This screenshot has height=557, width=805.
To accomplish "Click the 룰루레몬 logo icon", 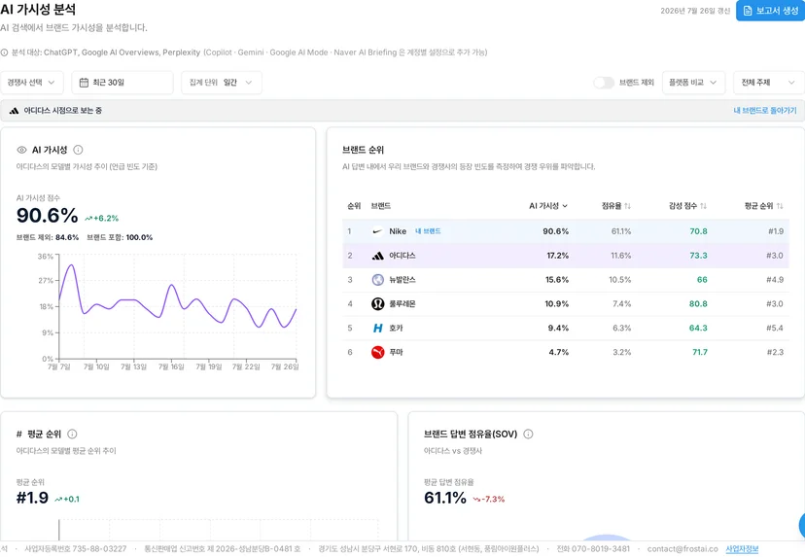I will pyautogui.click(x=378, y=304).
